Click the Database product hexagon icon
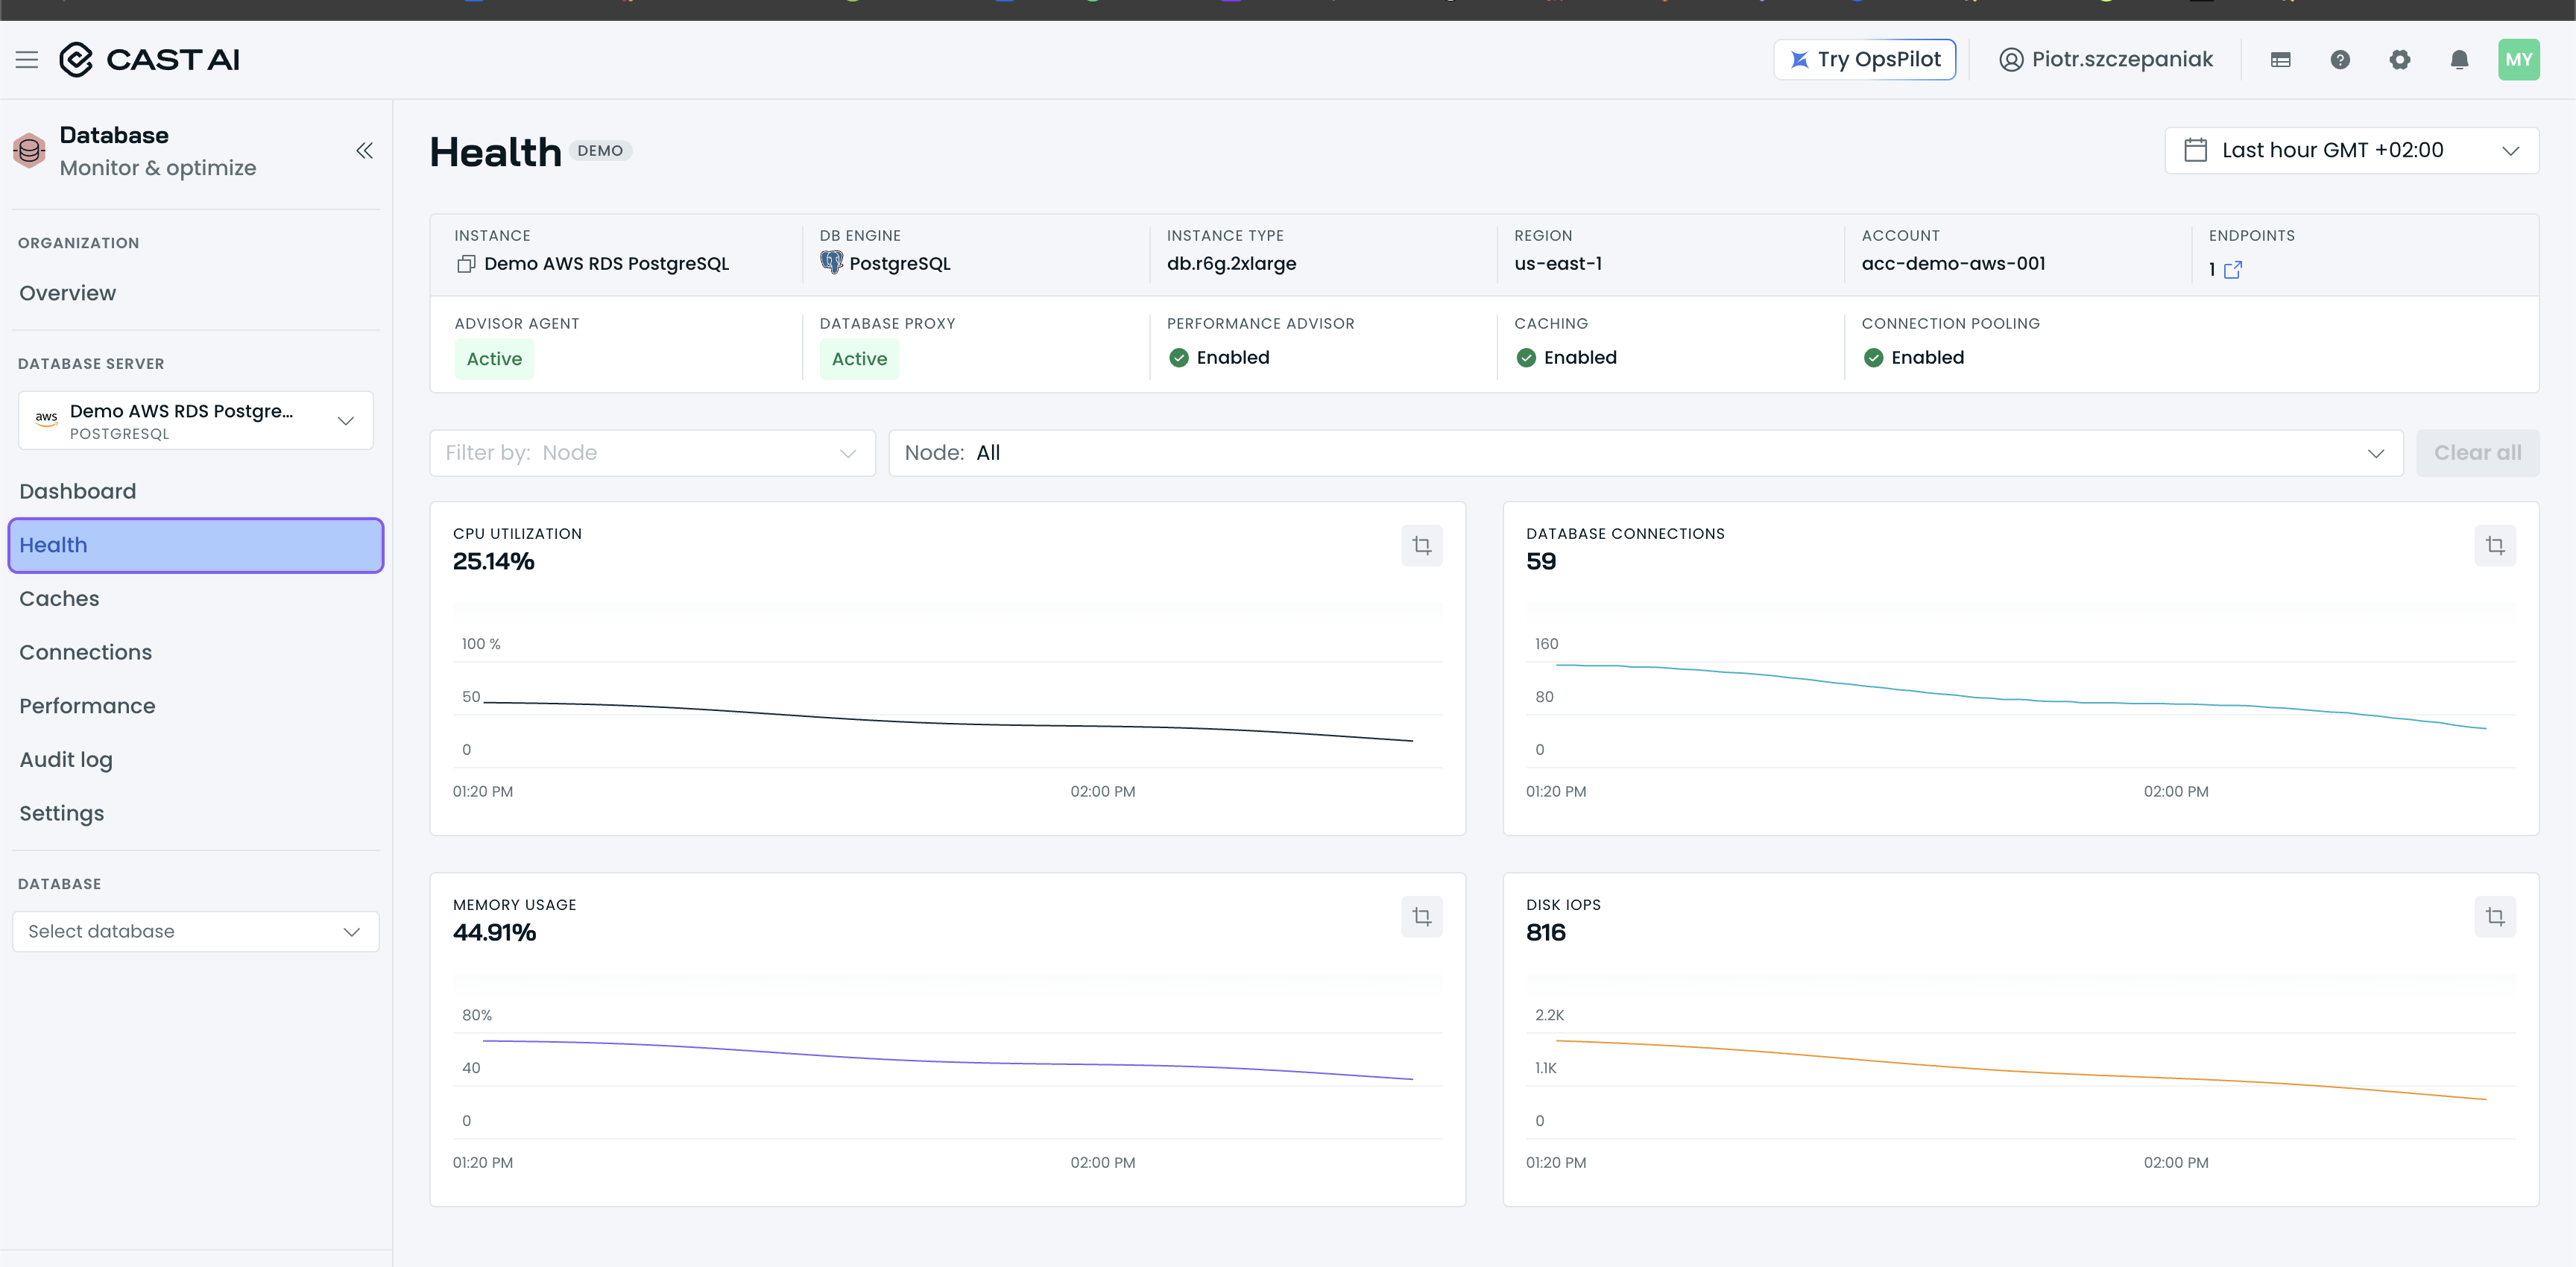This screenshot has width=2576, height=1267. tap(30, 151)
